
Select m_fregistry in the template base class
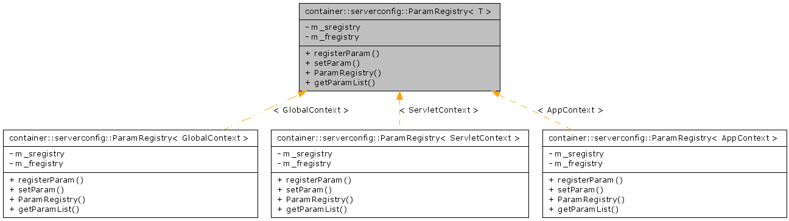pyautogui.click(x=332, y=37)
